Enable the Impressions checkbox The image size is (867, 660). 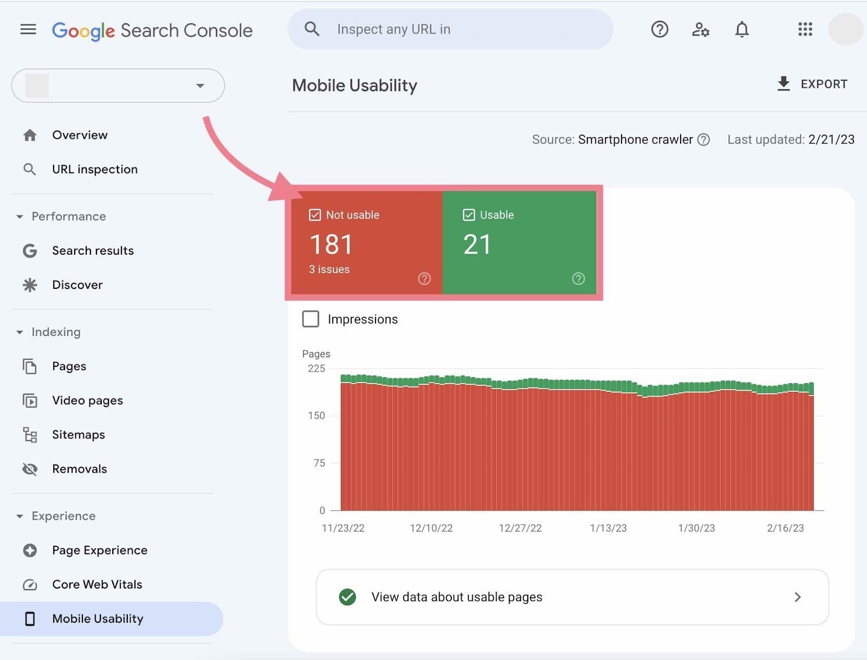pyautogui.click(x=310, y=319)
